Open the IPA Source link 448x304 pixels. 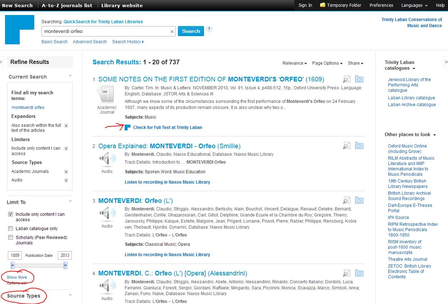[x=398, y=218]
